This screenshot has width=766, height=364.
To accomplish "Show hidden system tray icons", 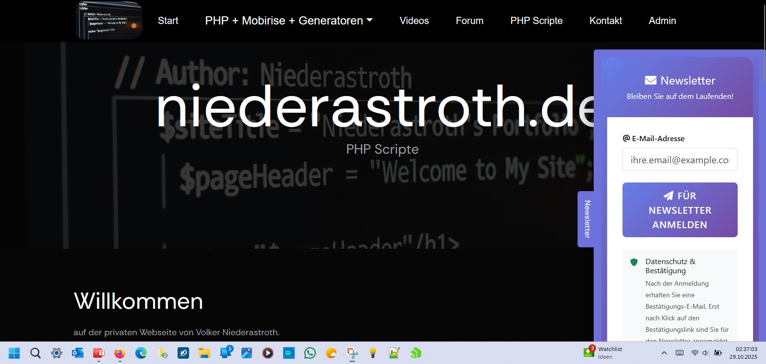I will 664,353.
